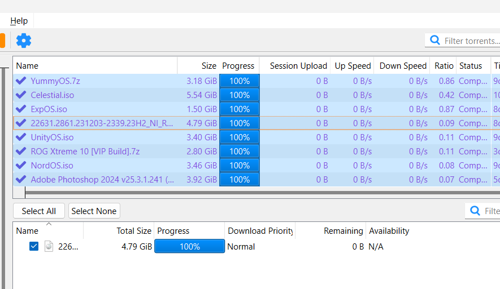Open the Options gear icon
Image resolution: width=500 pixels, height=289 pixels.
point(24,41)
